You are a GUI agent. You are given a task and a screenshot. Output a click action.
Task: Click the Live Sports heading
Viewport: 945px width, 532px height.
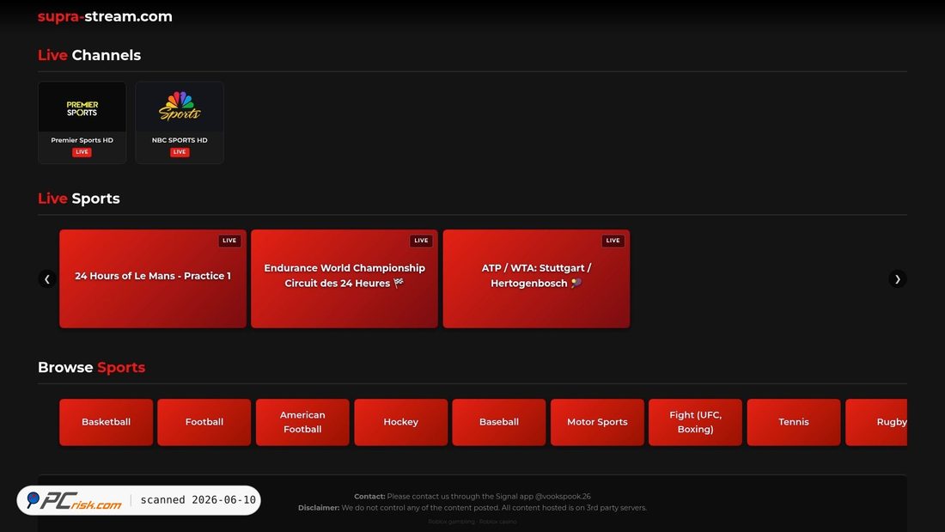tap(79, 199)
